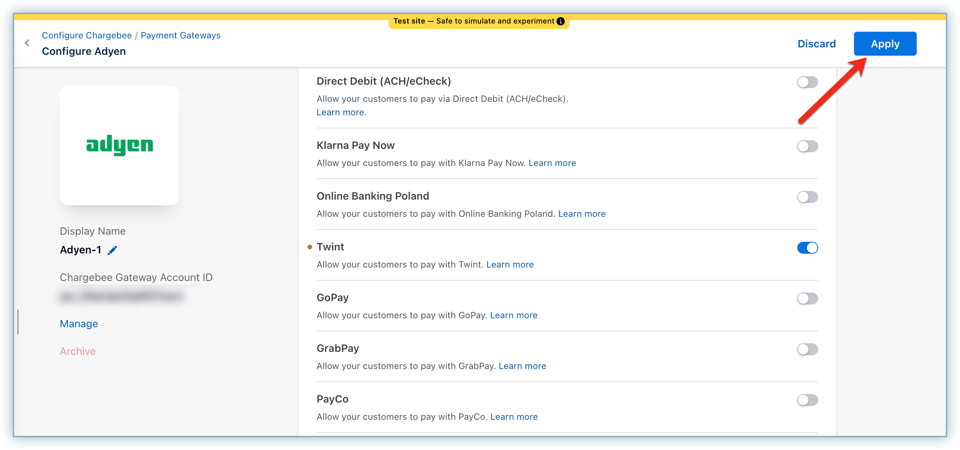Open Learn more link for GoPay

pos(514,315)
